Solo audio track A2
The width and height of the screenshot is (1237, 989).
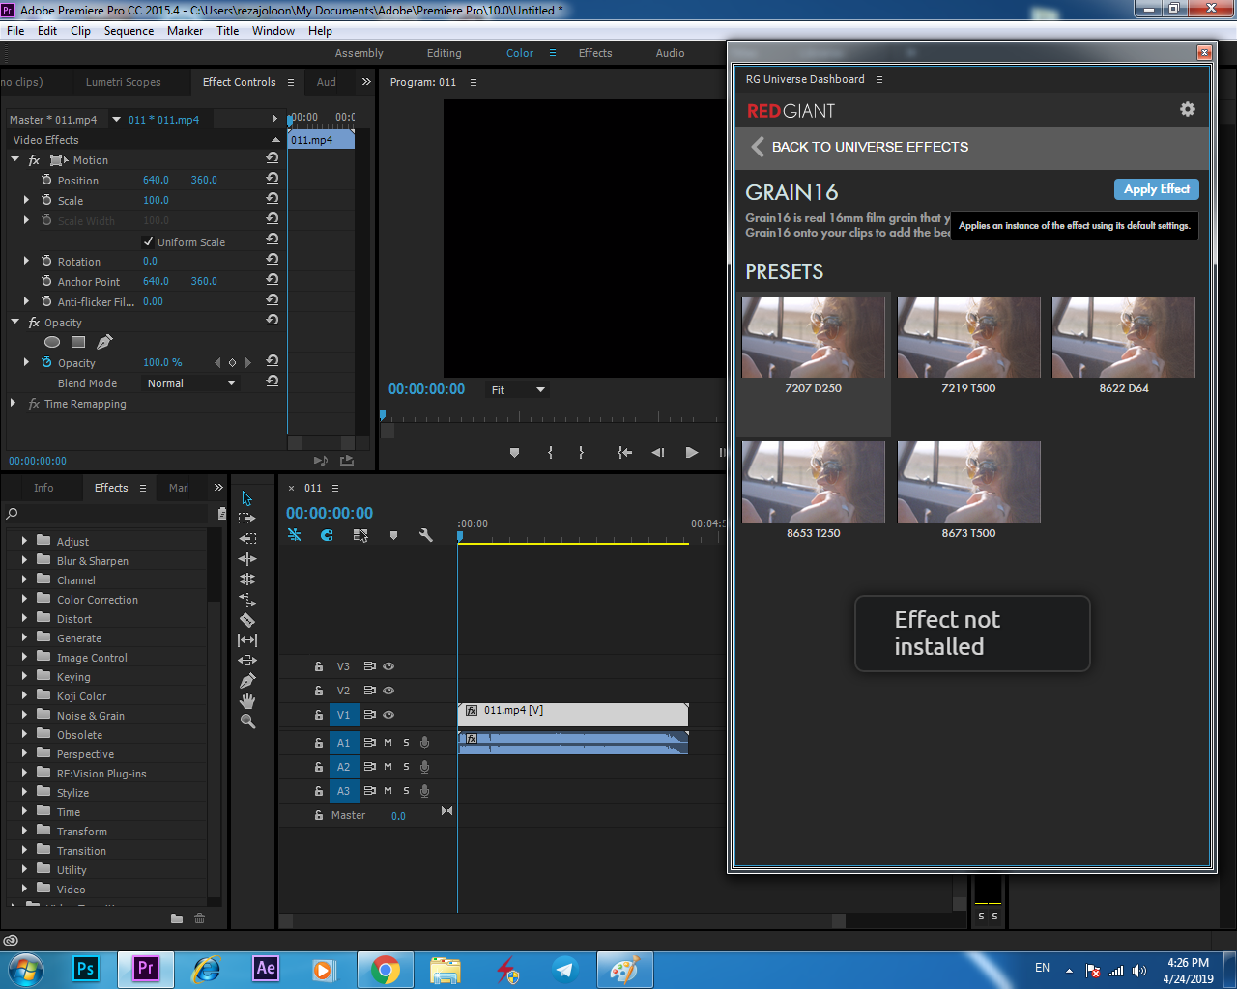coord(406,766)
